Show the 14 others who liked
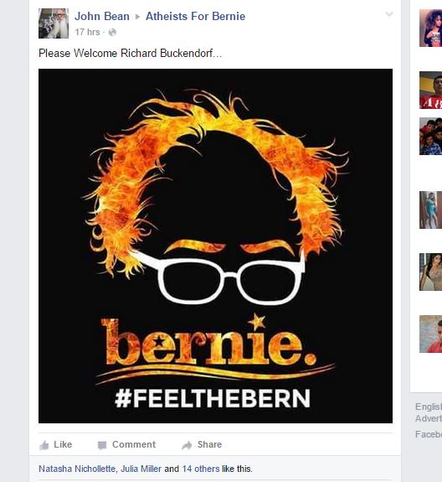442x482 pixels. (x=201, y=469)
